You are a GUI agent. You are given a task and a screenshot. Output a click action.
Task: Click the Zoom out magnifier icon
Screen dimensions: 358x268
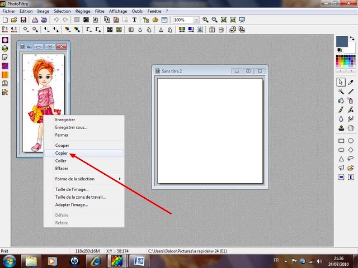214,20
